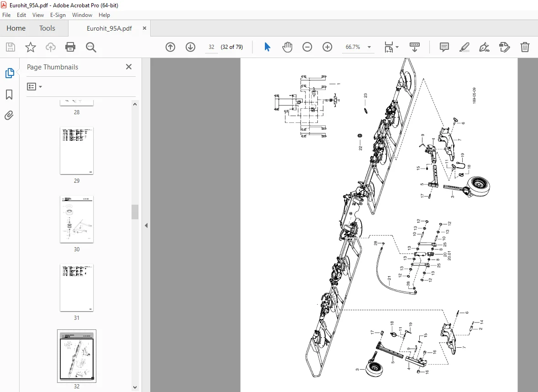Open the Bookmarks sidebar icon
This screenshot has height=392, width=538.
tap(9, 95)
